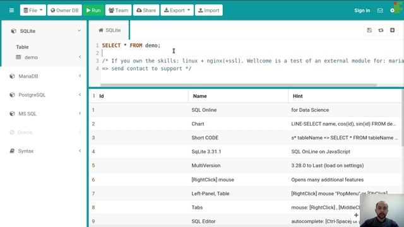This screenshot has width=404, height=227.
Task: Click the 'Short CODE' name cell
Action: [x=205, y=137]
